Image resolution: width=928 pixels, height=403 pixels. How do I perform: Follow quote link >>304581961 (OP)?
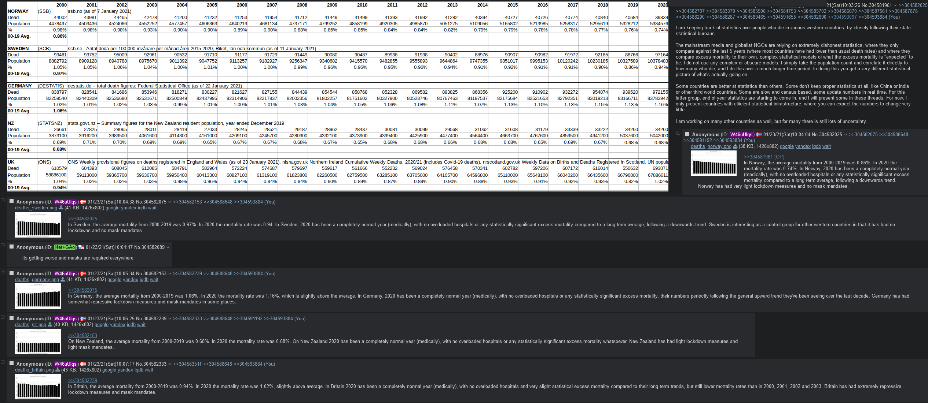coord(764,157)
